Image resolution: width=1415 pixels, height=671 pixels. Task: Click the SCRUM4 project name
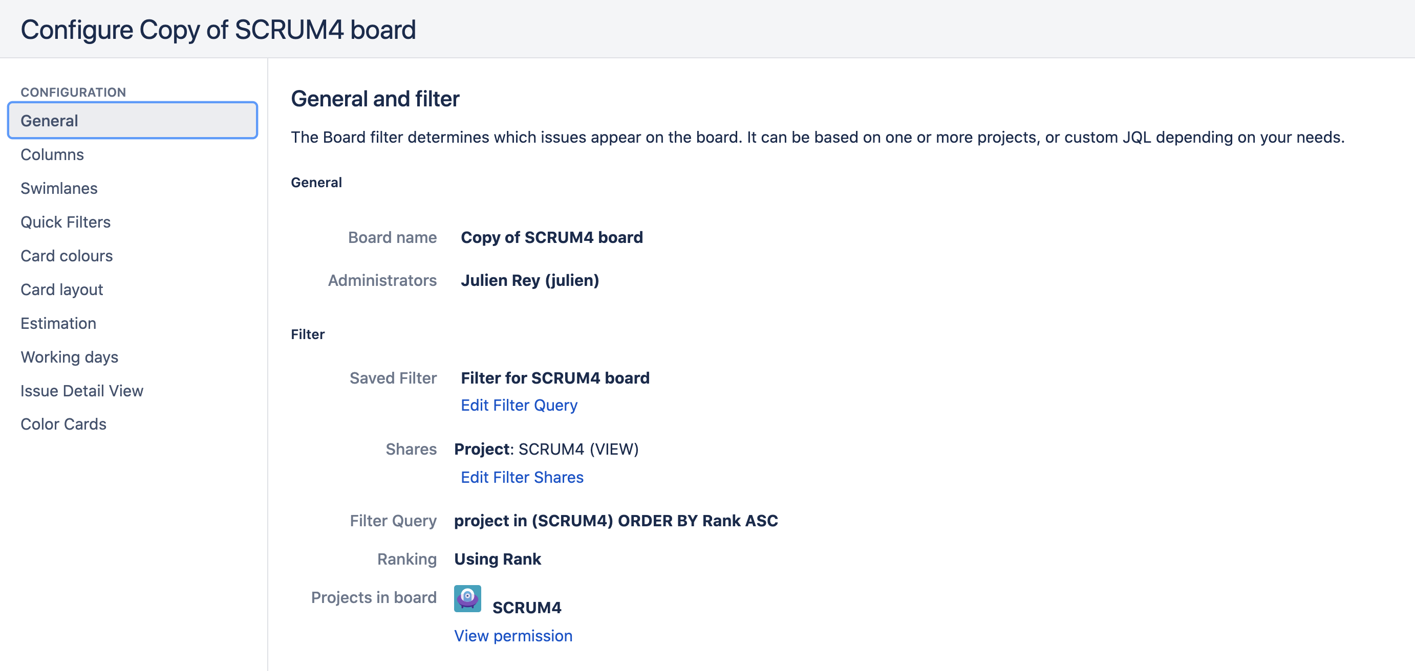tap(526, 608)
